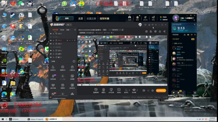
Task: Open 冠军杯赛 tab in League client
Action: coord(104,18)
